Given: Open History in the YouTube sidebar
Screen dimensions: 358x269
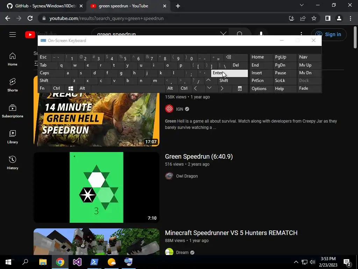Looking at the screenshot, I should pyautogui.click(x=13, y=163).
